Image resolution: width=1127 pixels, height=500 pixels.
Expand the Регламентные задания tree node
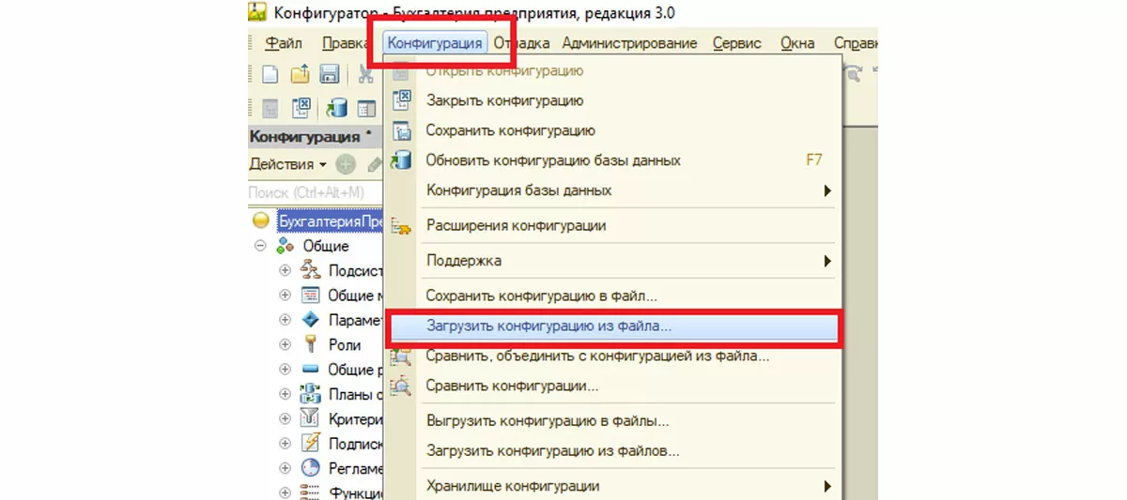click(286, 468)
